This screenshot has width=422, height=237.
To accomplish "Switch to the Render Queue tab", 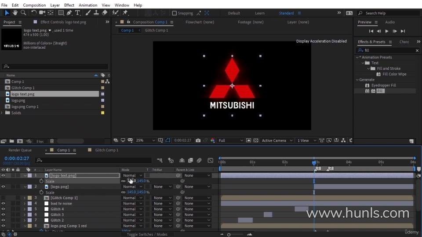I will (x=20, y=150).
